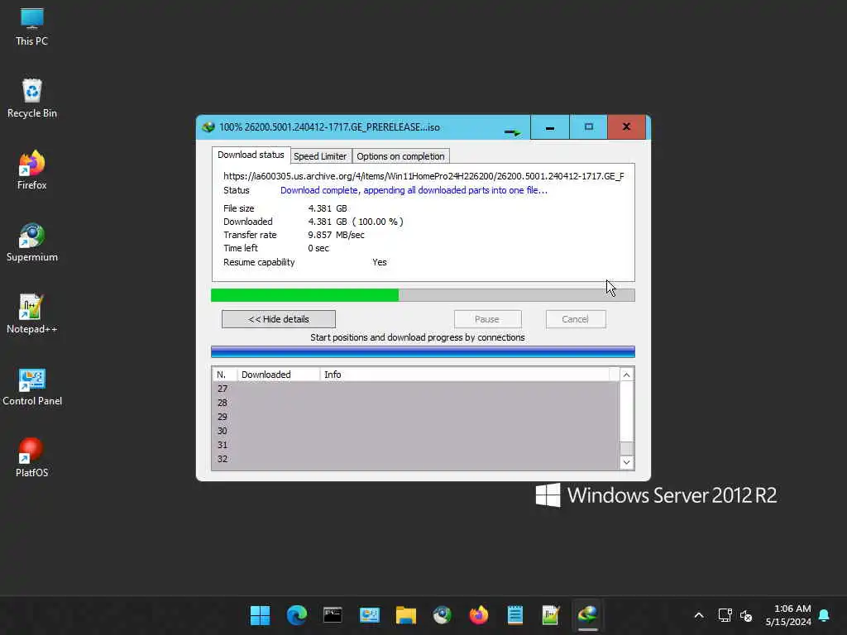This screenshot has height=635, width=847.
Task: Open Microsoft Edge from the taskbar
Action: pos(297,615)
